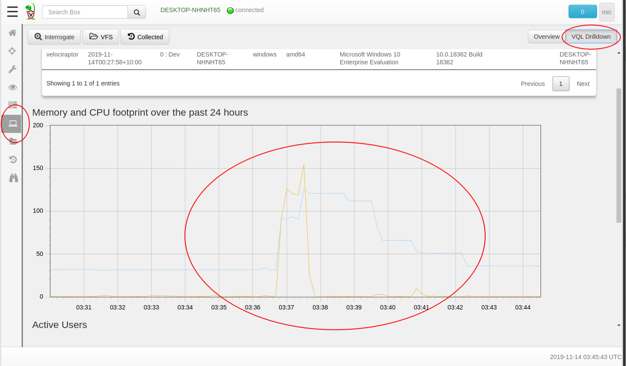
Task: Select the laptop host information icon
Action: tap(13, 123)
